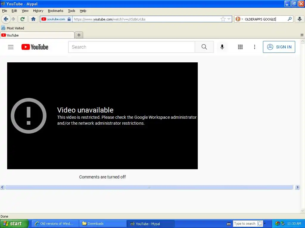Open the list all tabs button
The width and height of the screenshot is (305, 228).
[302, 35]
